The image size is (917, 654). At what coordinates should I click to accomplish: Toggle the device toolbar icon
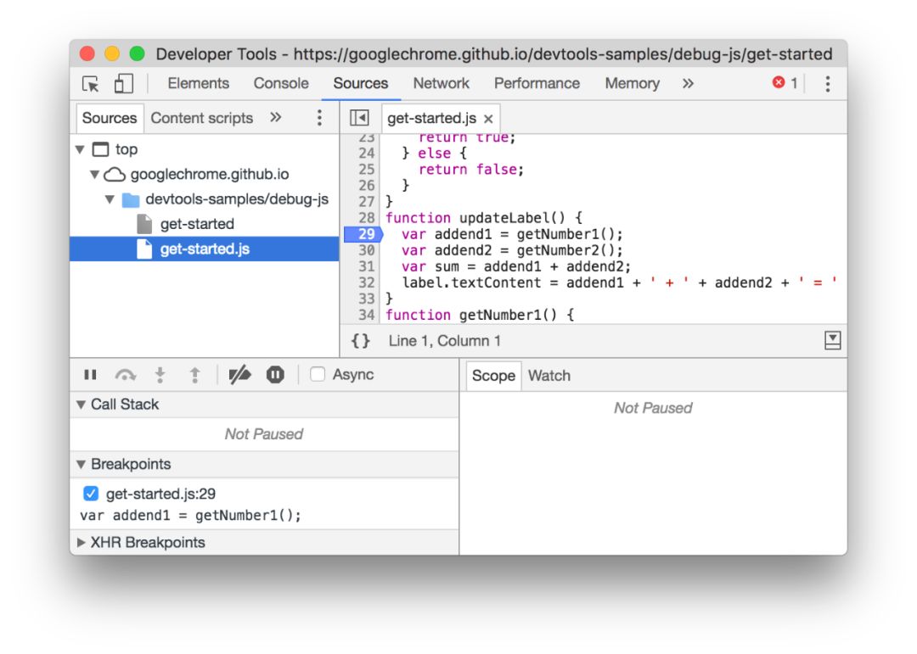pos(123,84)
